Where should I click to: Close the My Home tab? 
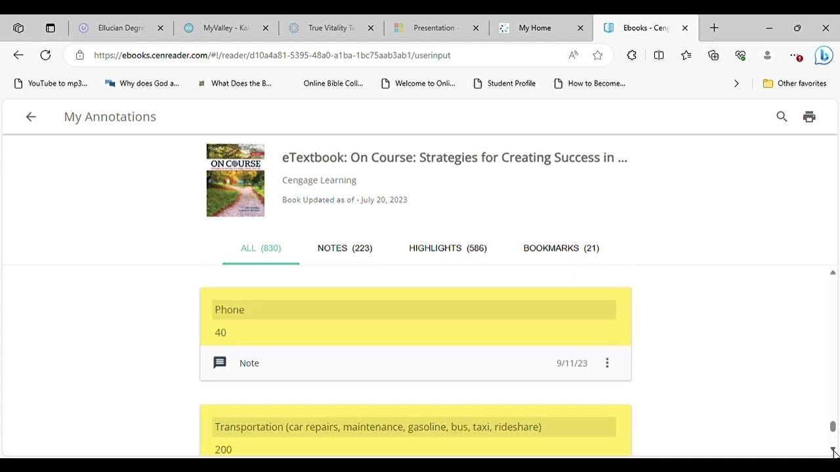point(580,28)
